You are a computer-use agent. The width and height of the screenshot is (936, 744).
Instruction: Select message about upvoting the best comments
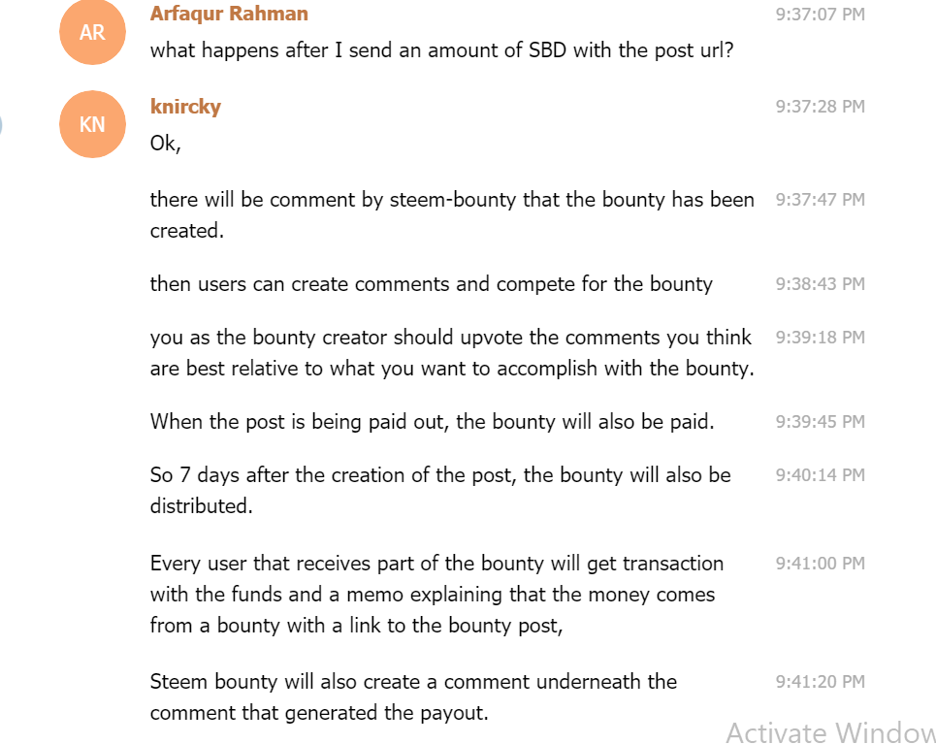coord(451,353)
